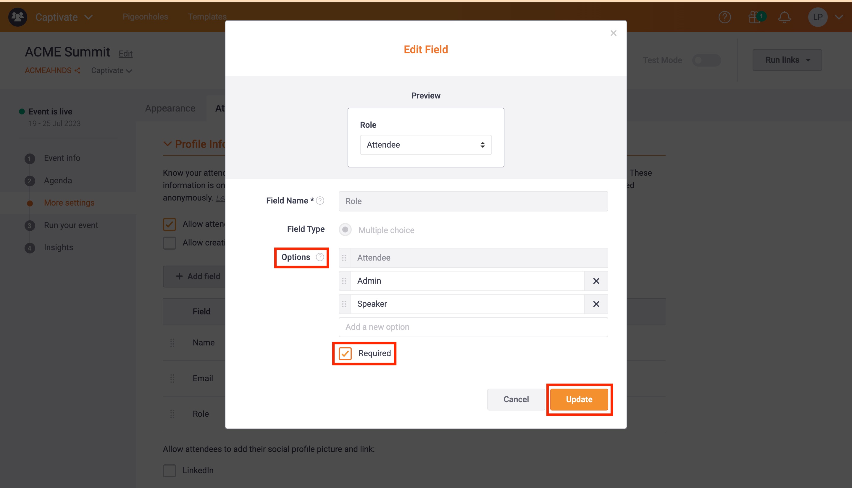Screen dimensions: 852x488
Task: Grab the drag handle beside the Speaker option
Action: click(344, 304)
